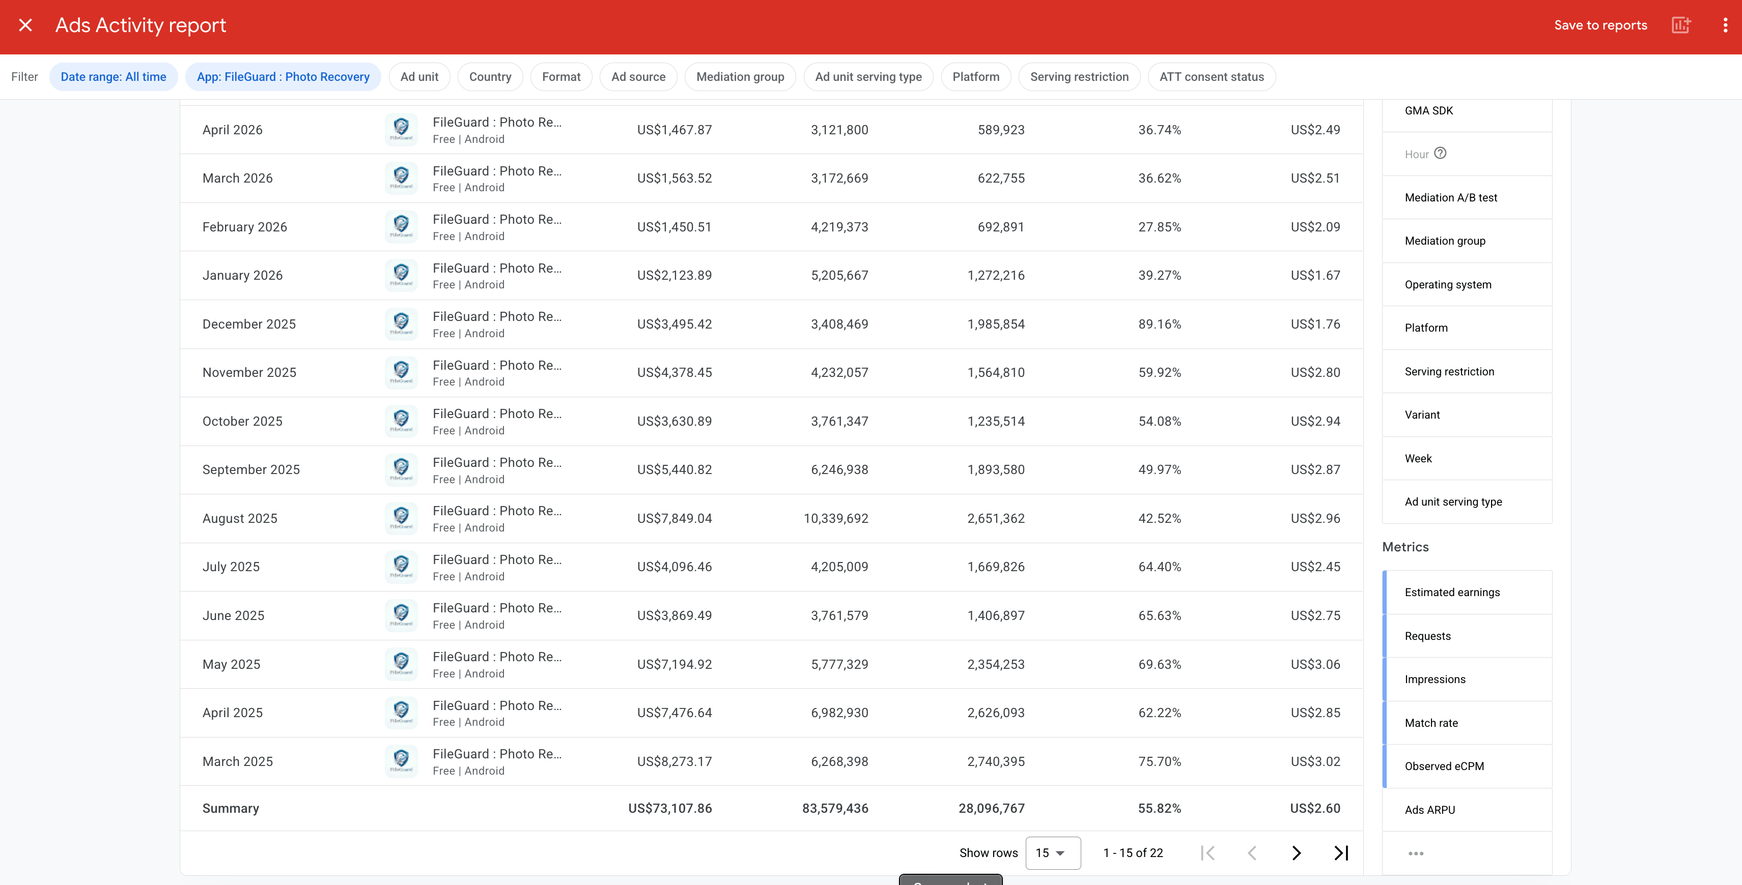This screenshot has height=885, width=1742.
Task: Click the previous page arrow
Action: click(x=1252, y=852)
